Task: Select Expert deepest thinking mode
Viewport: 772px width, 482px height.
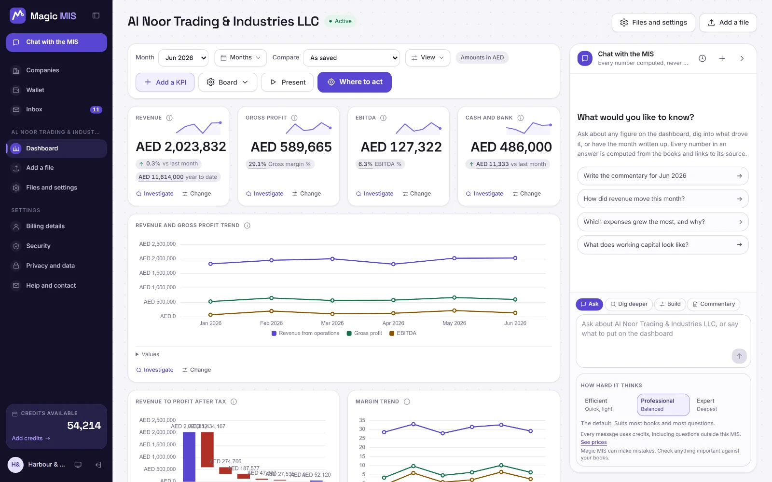Action: pyautogui.click(x=718, y=405)
